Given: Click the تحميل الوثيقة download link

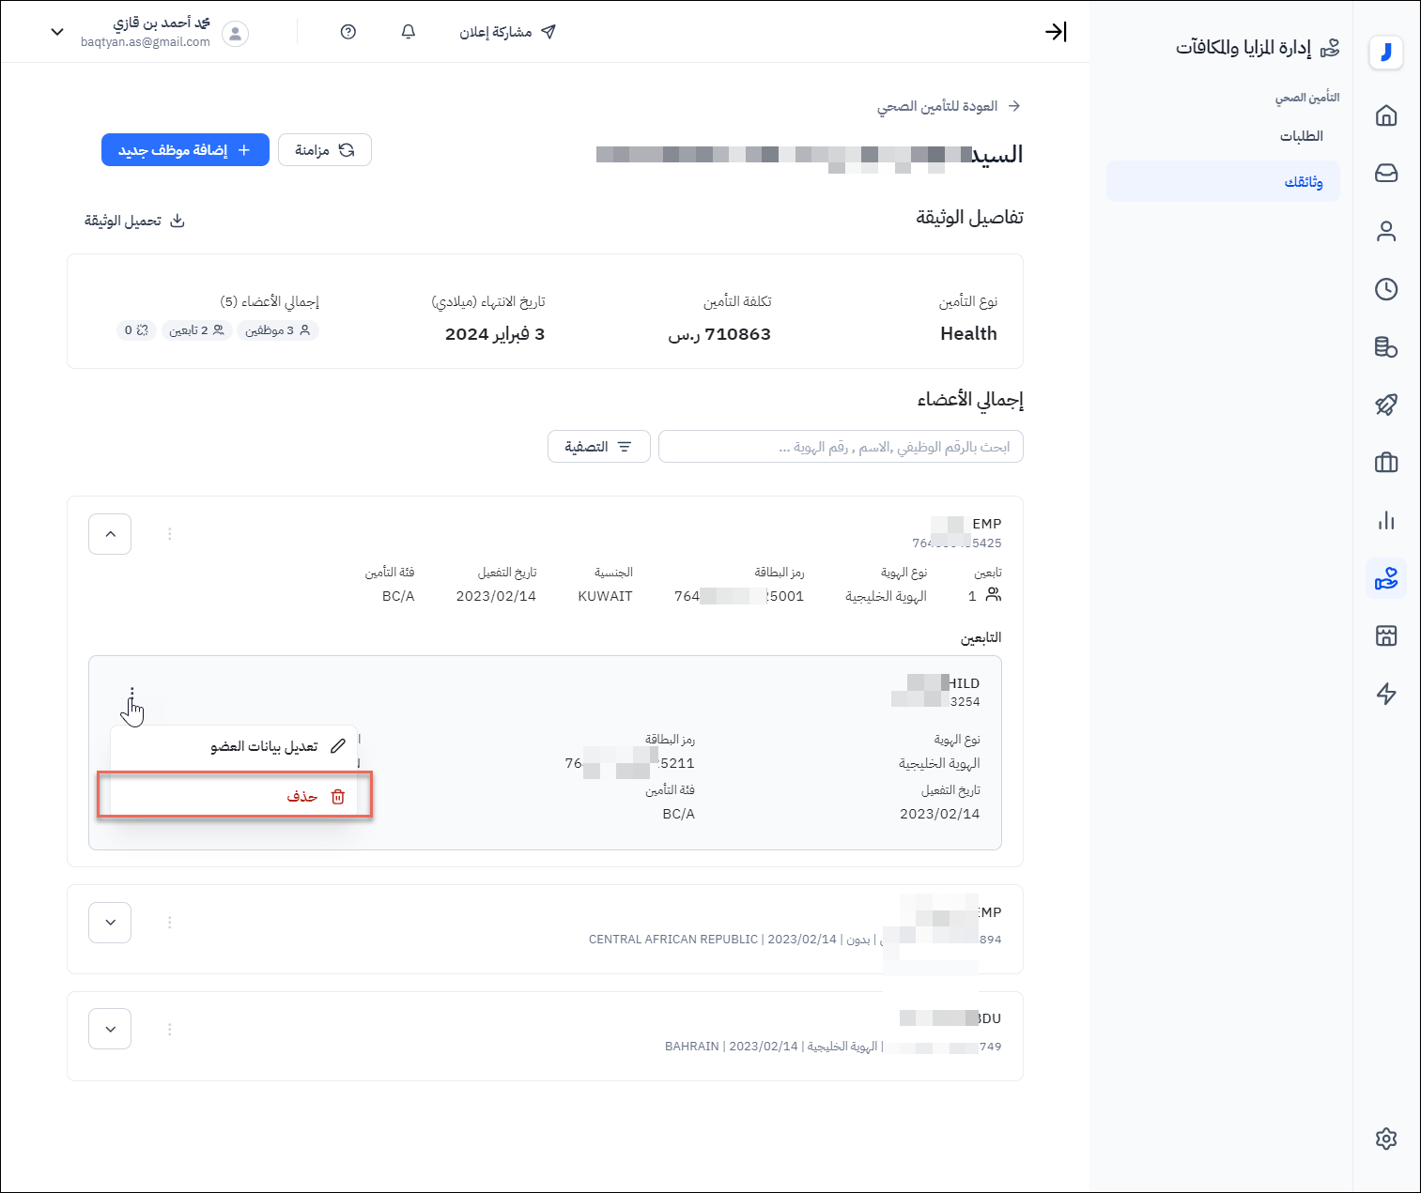Looking at the screenshot, I should coord(134,222).
